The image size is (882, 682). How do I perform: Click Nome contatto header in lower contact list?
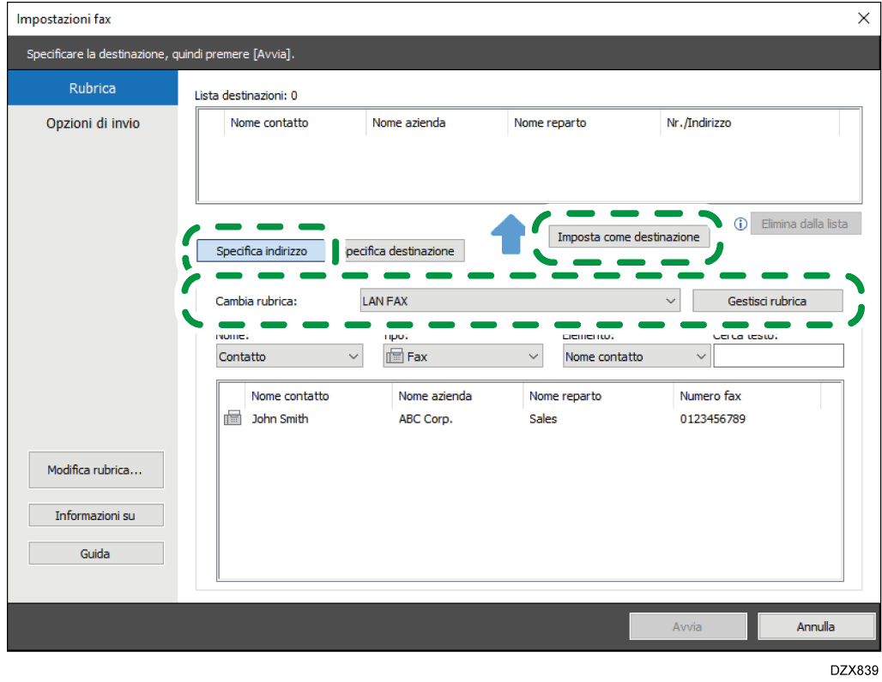tap(318, 396)
